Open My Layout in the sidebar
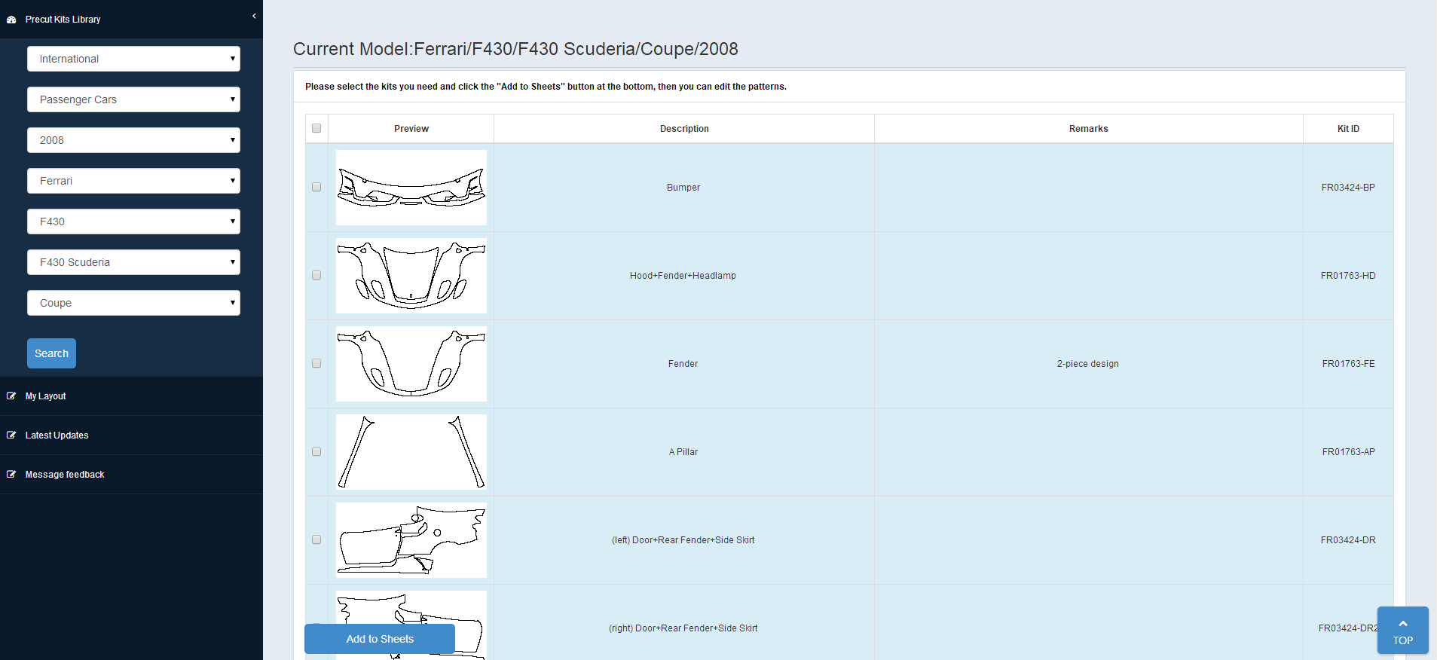The height and width of the screenshot is (660, 1437). pos(46,396)
